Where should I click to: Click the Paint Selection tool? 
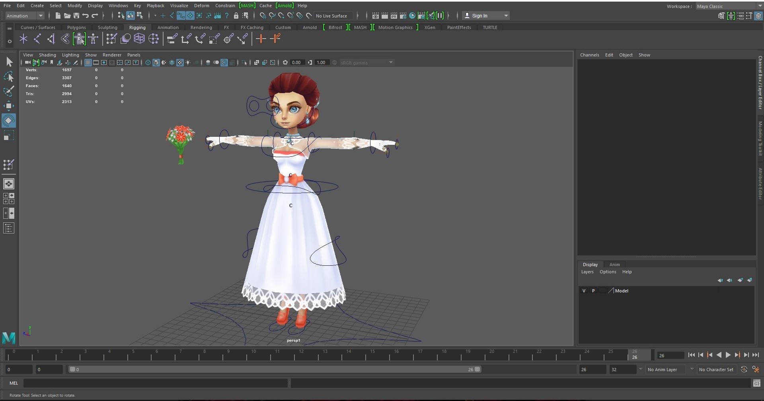(x=8, y=91)
